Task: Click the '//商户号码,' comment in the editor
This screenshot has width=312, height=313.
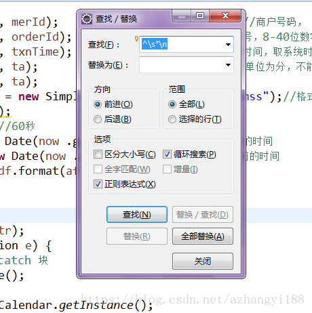Action: point(274,22)
